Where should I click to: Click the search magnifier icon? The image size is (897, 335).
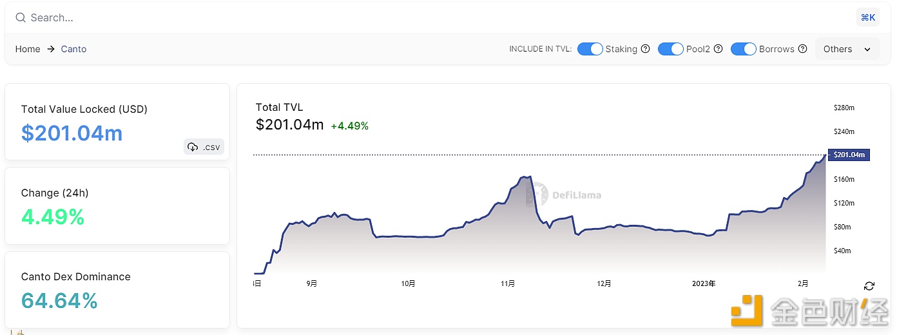pyautogui.click(x=21, y=18)
